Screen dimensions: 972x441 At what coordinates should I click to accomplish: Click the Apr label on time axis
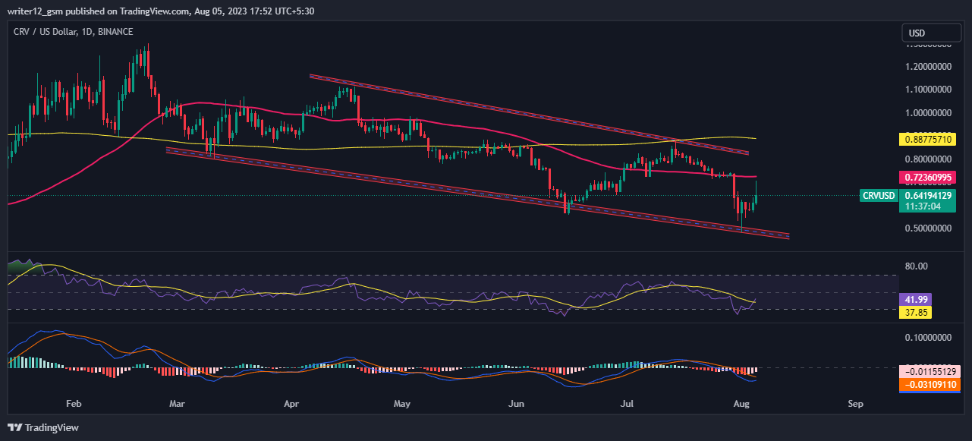point(292,404)
